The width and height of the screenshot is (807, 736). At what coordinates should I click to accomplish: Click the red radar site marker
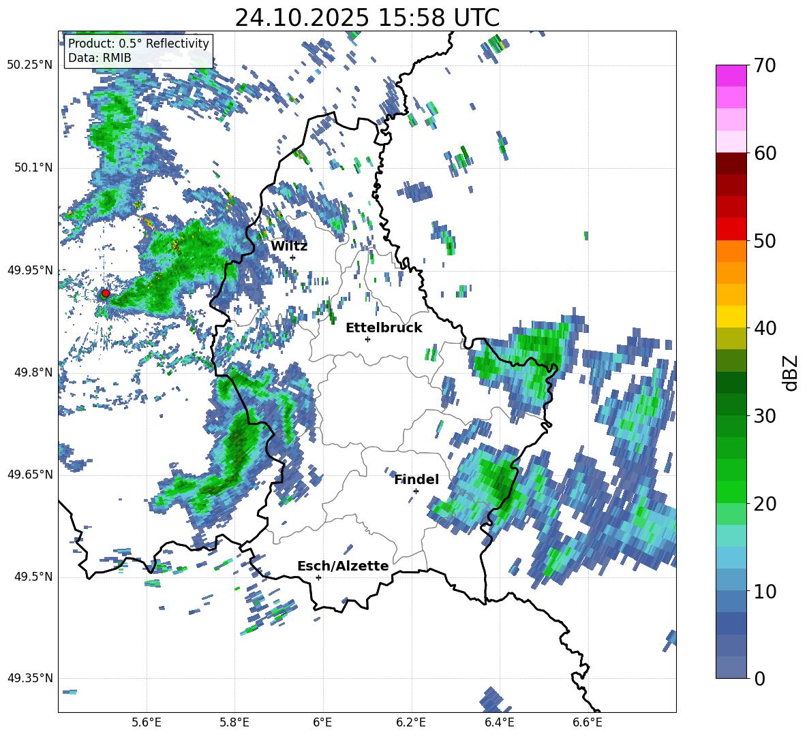click(106, 293)
